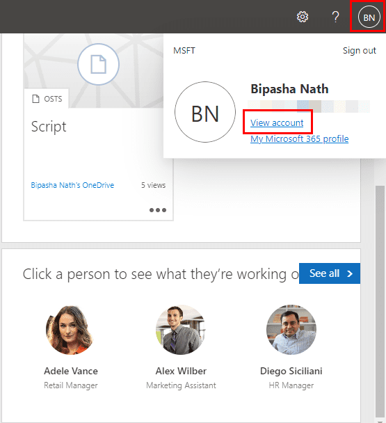Screen dimensions: 386x423
Task: Click the See all people button
Action: pyautogui.click(x=330, y=273)
